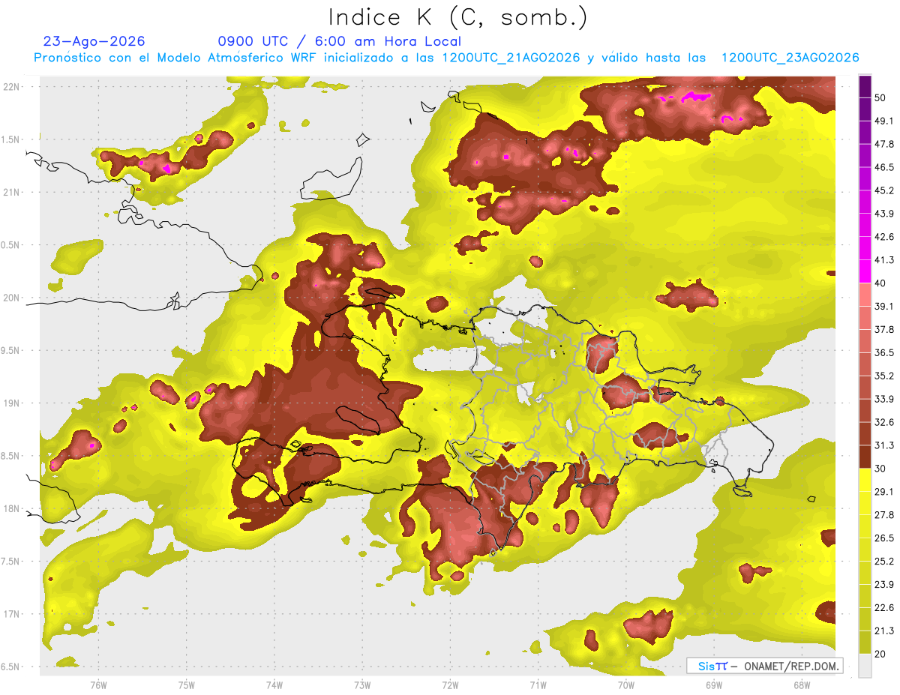This screenshot has height=695, width=900.
Task: Click the colorbar value label 42.6
Action: pyautogui.click(x=884, y=237)
